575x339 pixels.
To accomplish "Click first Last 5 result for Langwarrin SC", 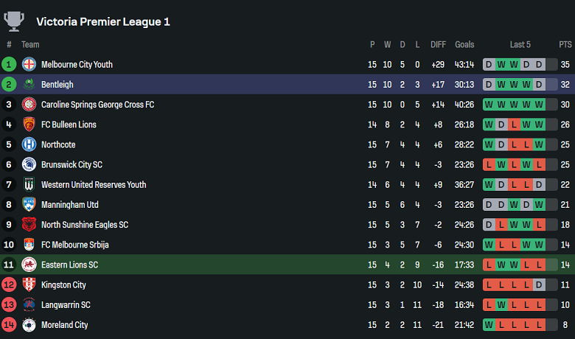I will 489,304.
